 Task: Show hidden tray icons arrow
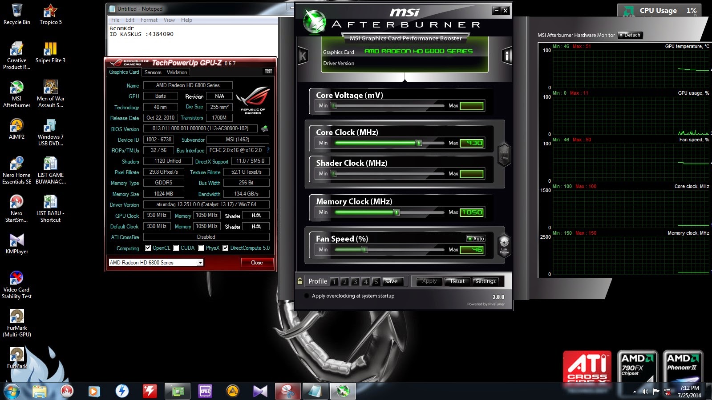pos(635,392)
